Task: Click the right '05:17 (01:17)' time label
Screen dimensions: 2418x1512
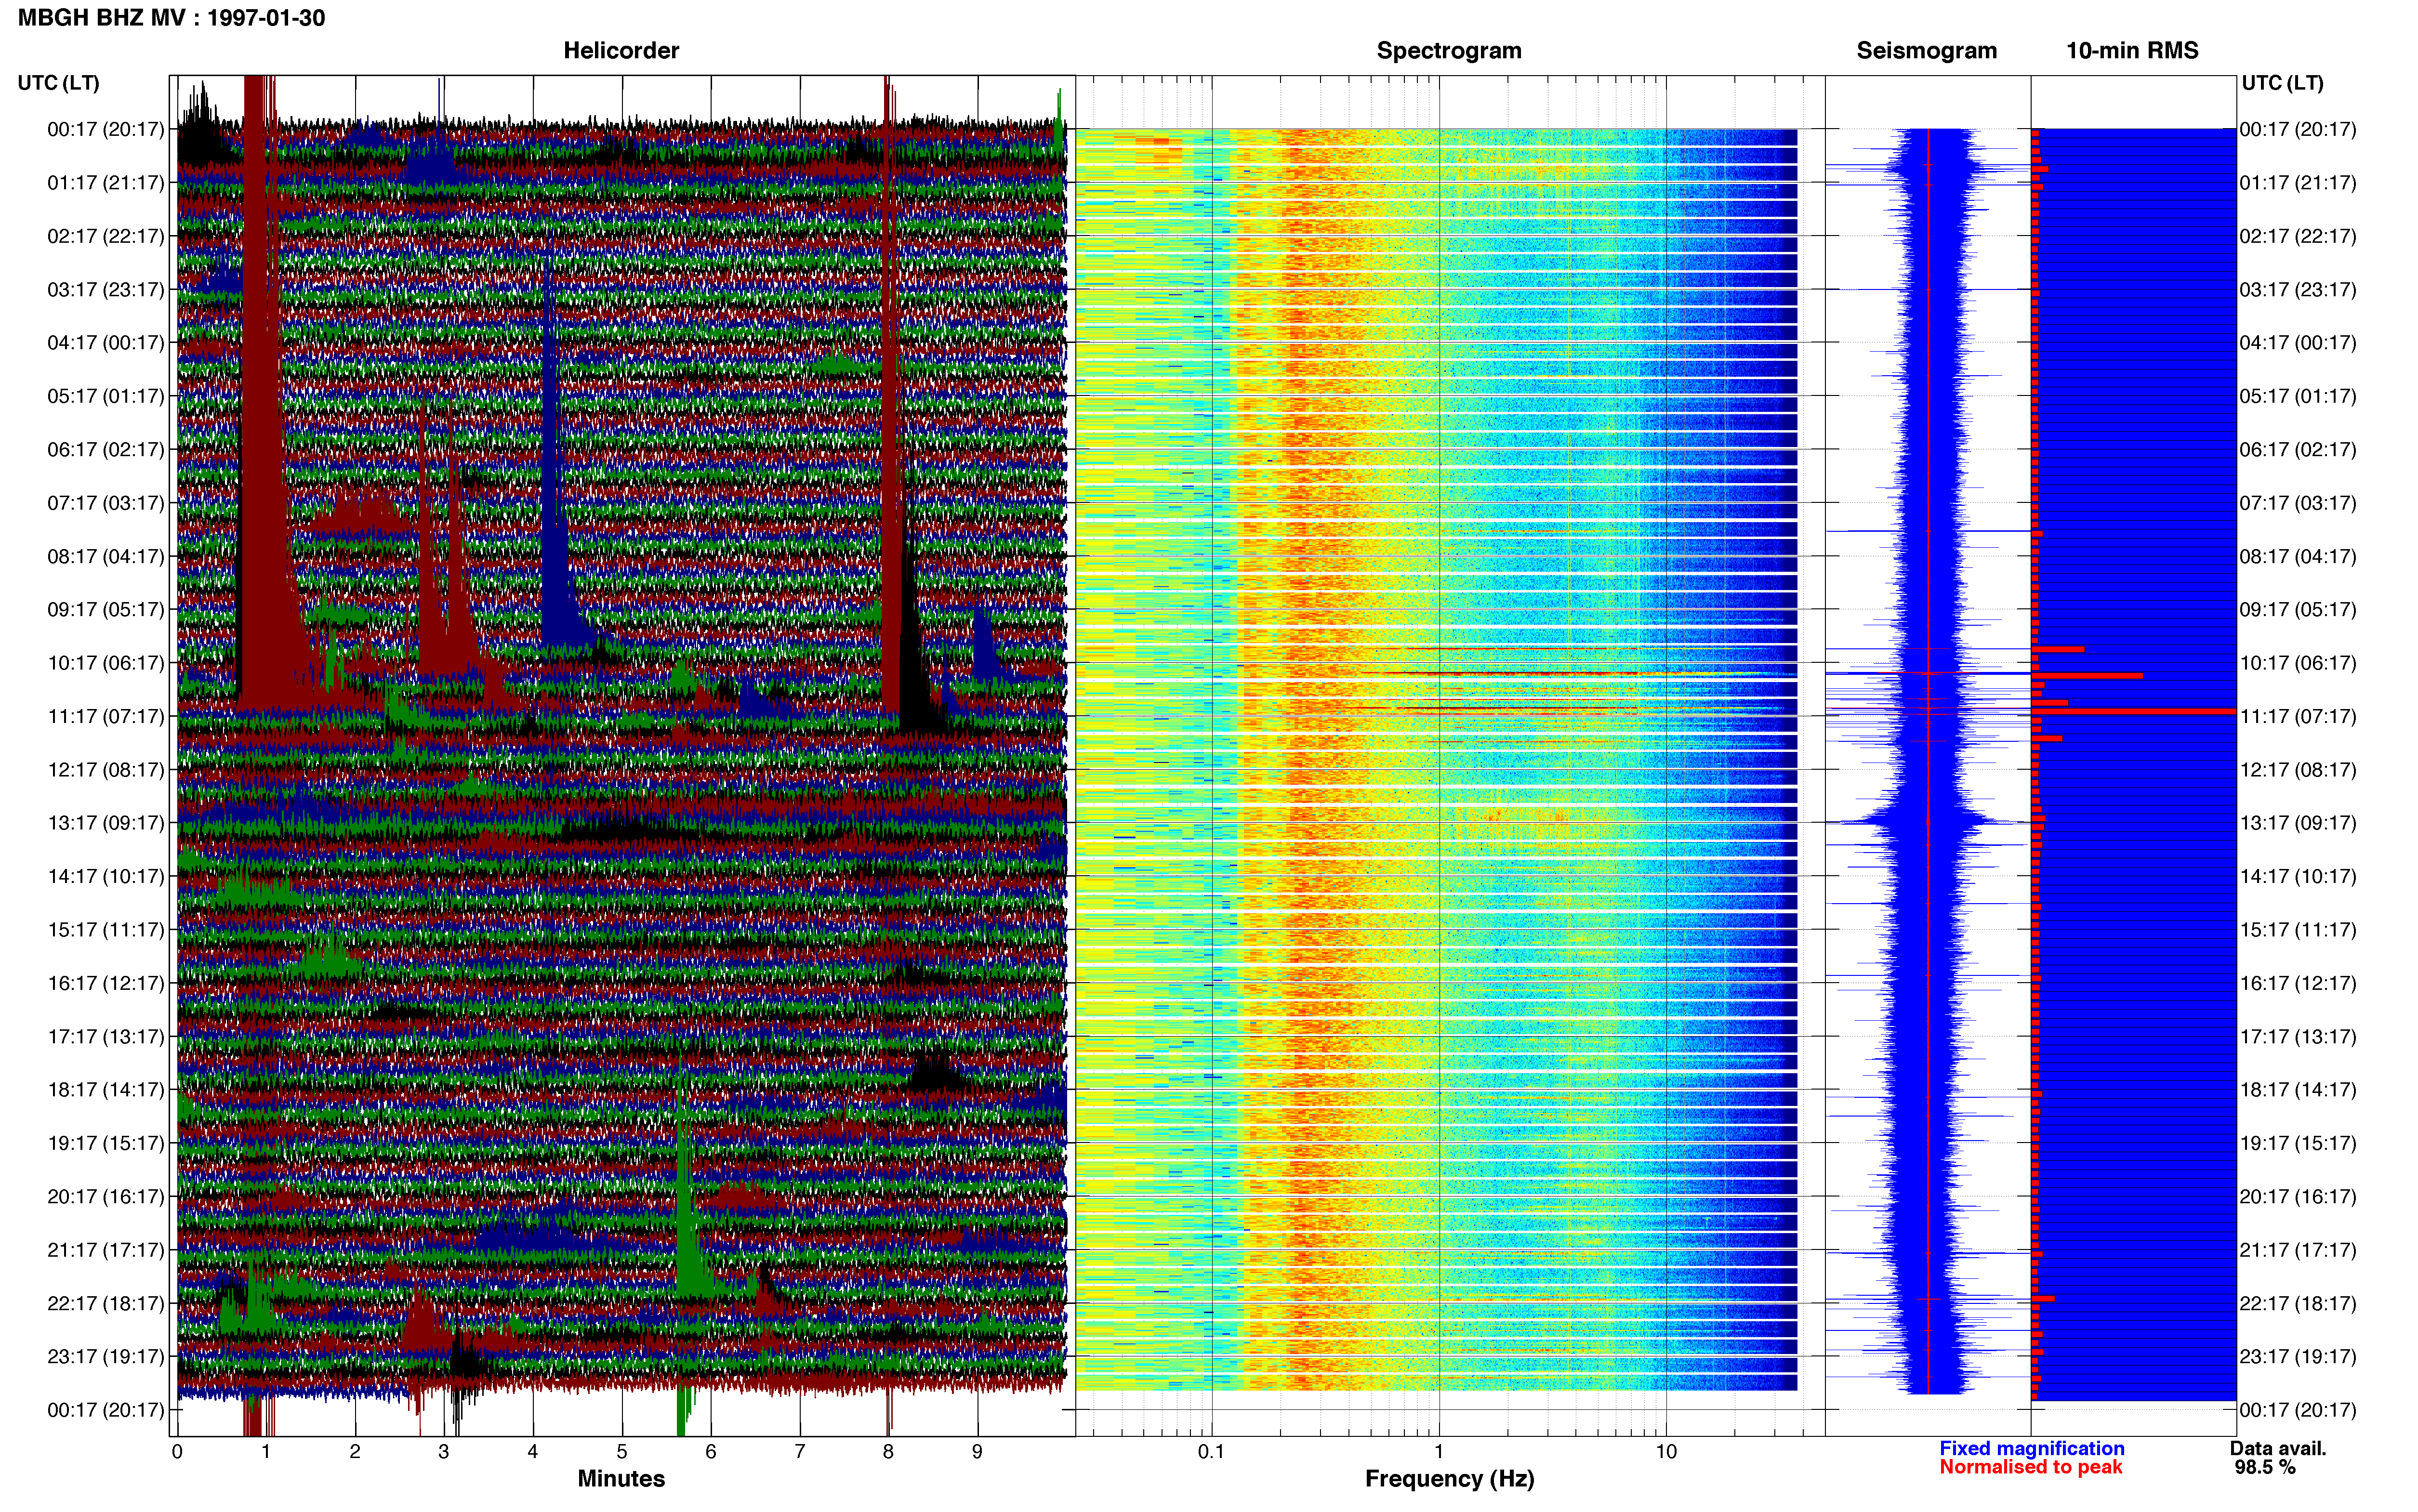Action: [2298, 396]
